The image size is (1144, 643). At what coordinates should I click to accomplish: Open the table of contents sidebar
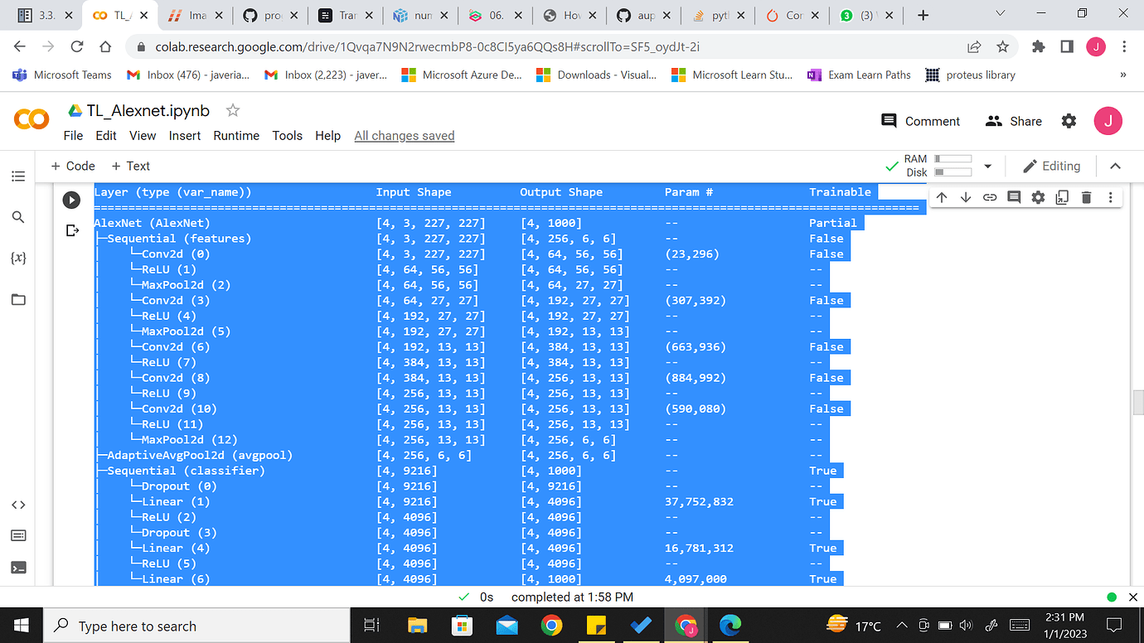(18, 176)
